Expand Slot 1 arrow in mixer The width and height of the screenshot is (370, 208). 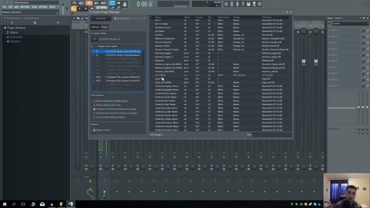tap(330, 30)
